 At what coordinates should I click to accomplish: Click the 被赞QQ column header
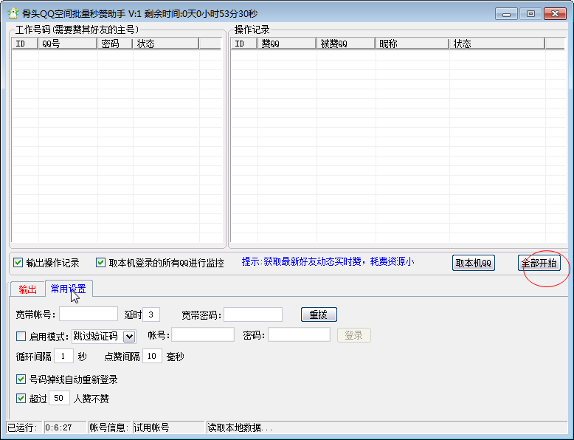pyautogui.click(x=346, y=44)
